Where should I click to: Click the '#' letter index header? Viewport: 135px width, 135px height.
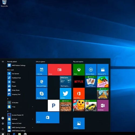tap(8, 99)
